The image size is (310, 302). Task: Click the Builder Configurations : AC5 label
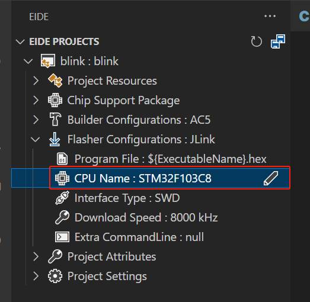coord(139,120)
